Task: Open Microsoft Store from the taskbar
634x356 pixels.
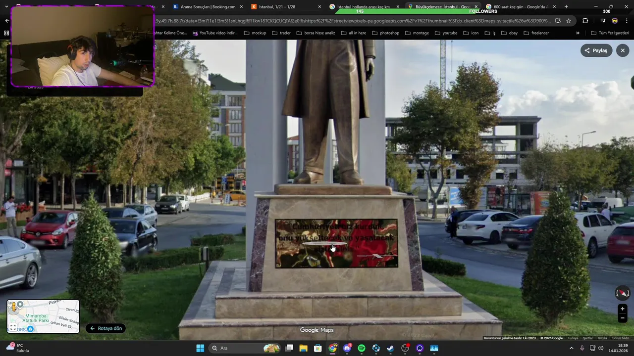Action: [x=318, y=348]
